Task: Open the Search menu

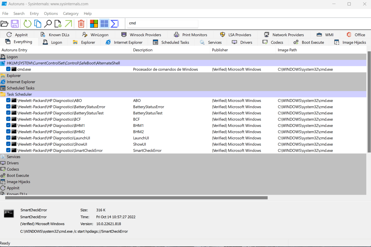Action: (19, 13)
